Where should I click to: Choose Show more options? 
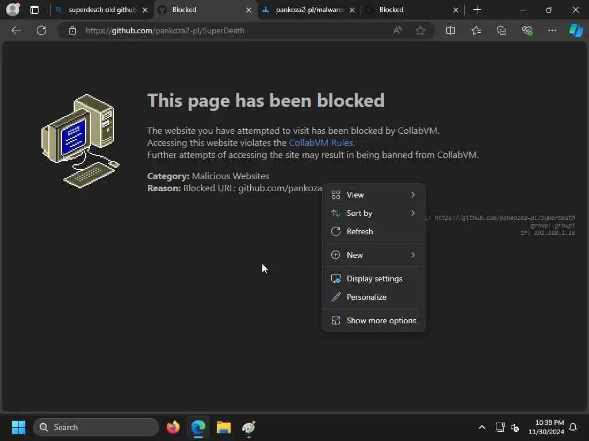pyautogui.click(x=374, y=320)
